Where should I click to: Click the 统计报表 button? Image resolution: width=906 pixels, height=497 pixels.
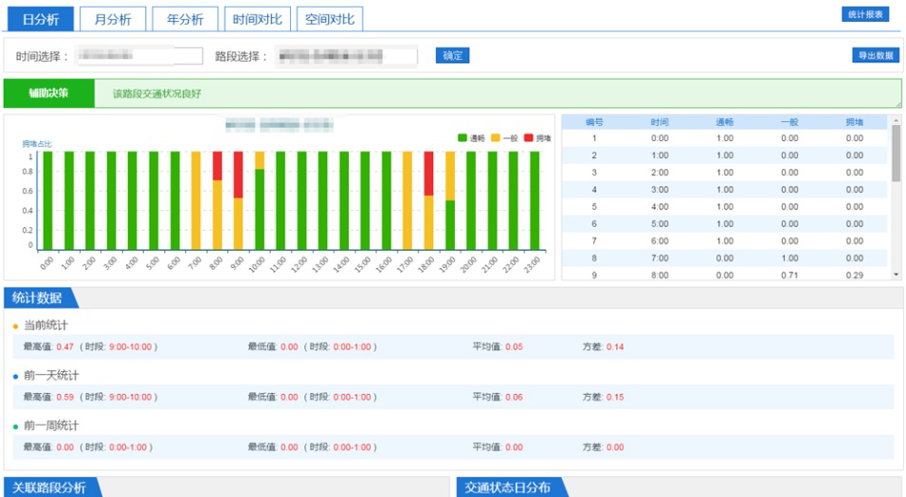click(864, 14)
